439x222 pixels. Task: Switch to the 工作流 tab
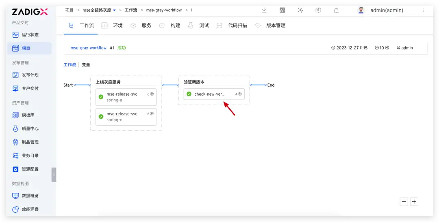[x=81, y=26]
